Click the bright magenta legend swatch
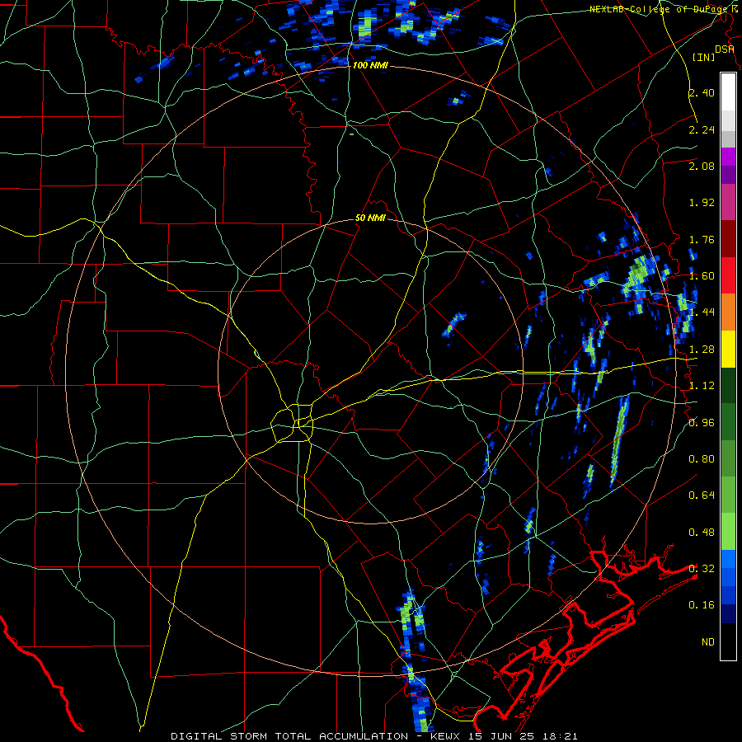The image size is (742, 742). pyautogui.click(x=728, y=157)
